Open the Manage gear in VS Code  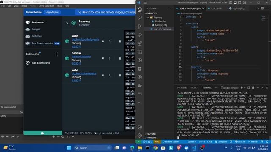(140, 136)
